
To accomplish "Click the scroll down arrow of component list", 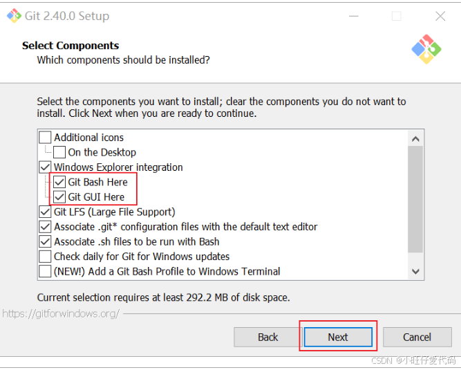I will point(415,271).
